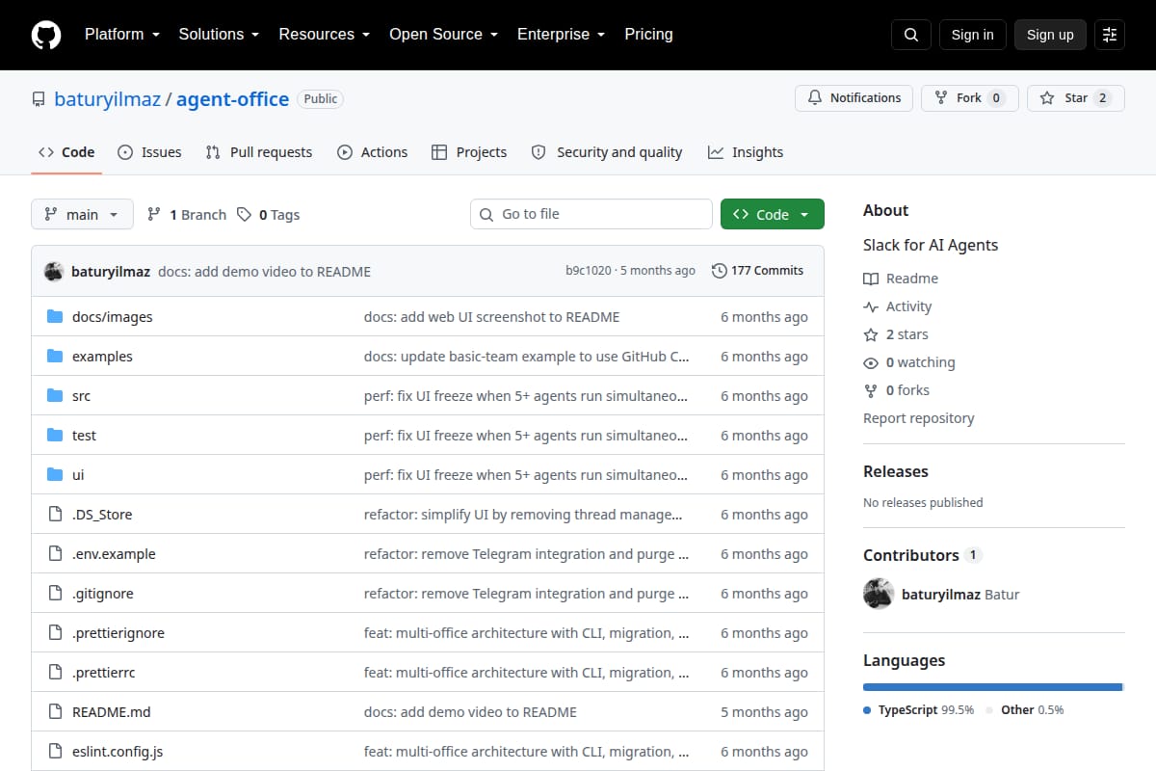Open the appearance settings icon in header

point(1110,35)
